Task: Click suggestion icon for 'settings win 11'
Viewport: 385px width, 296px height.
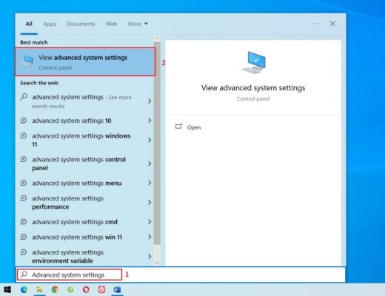Action: click(x=24, y=237)
